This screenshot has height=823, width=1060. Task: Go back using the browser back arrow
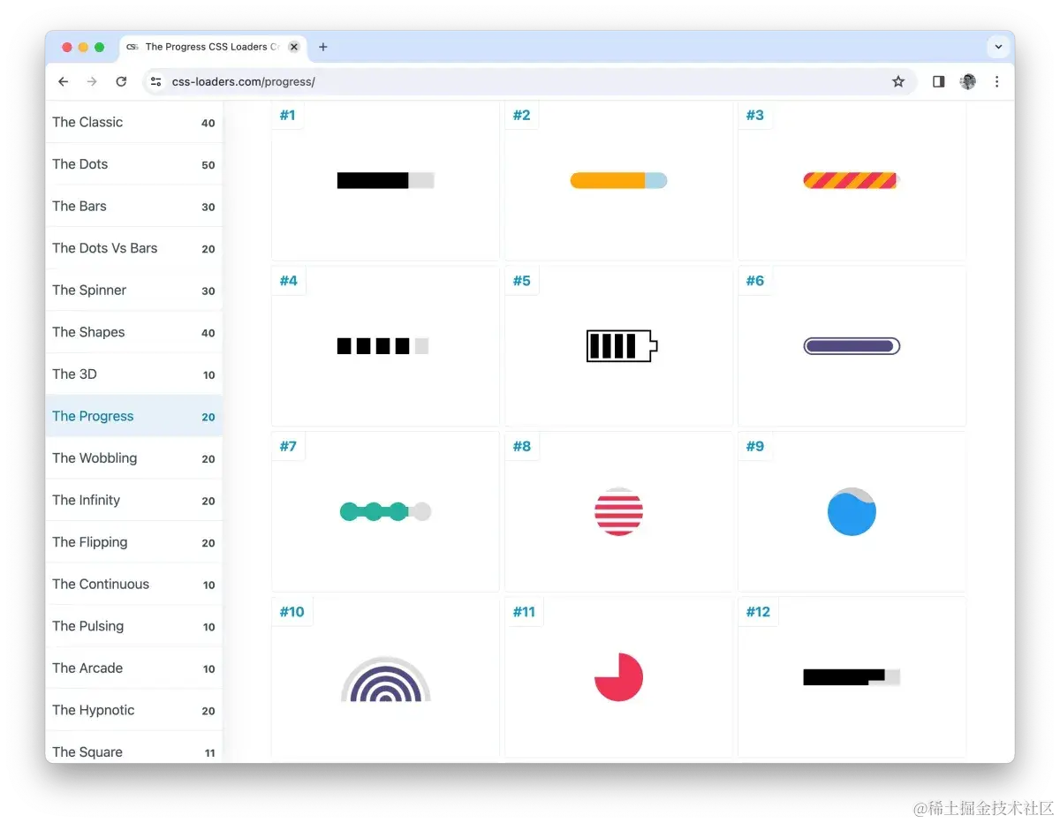pos(63,82)
